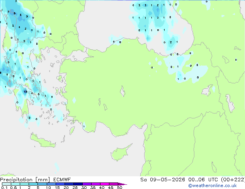Click the legend label '45'
Screen dimensions: 245x189
point(111,187)
